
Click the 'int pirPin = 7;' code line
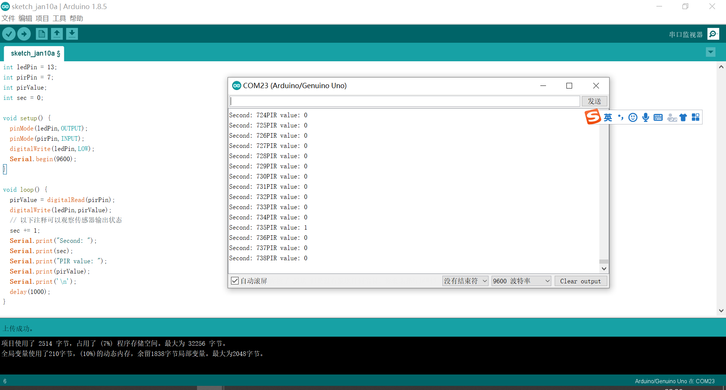pos(28,77)
